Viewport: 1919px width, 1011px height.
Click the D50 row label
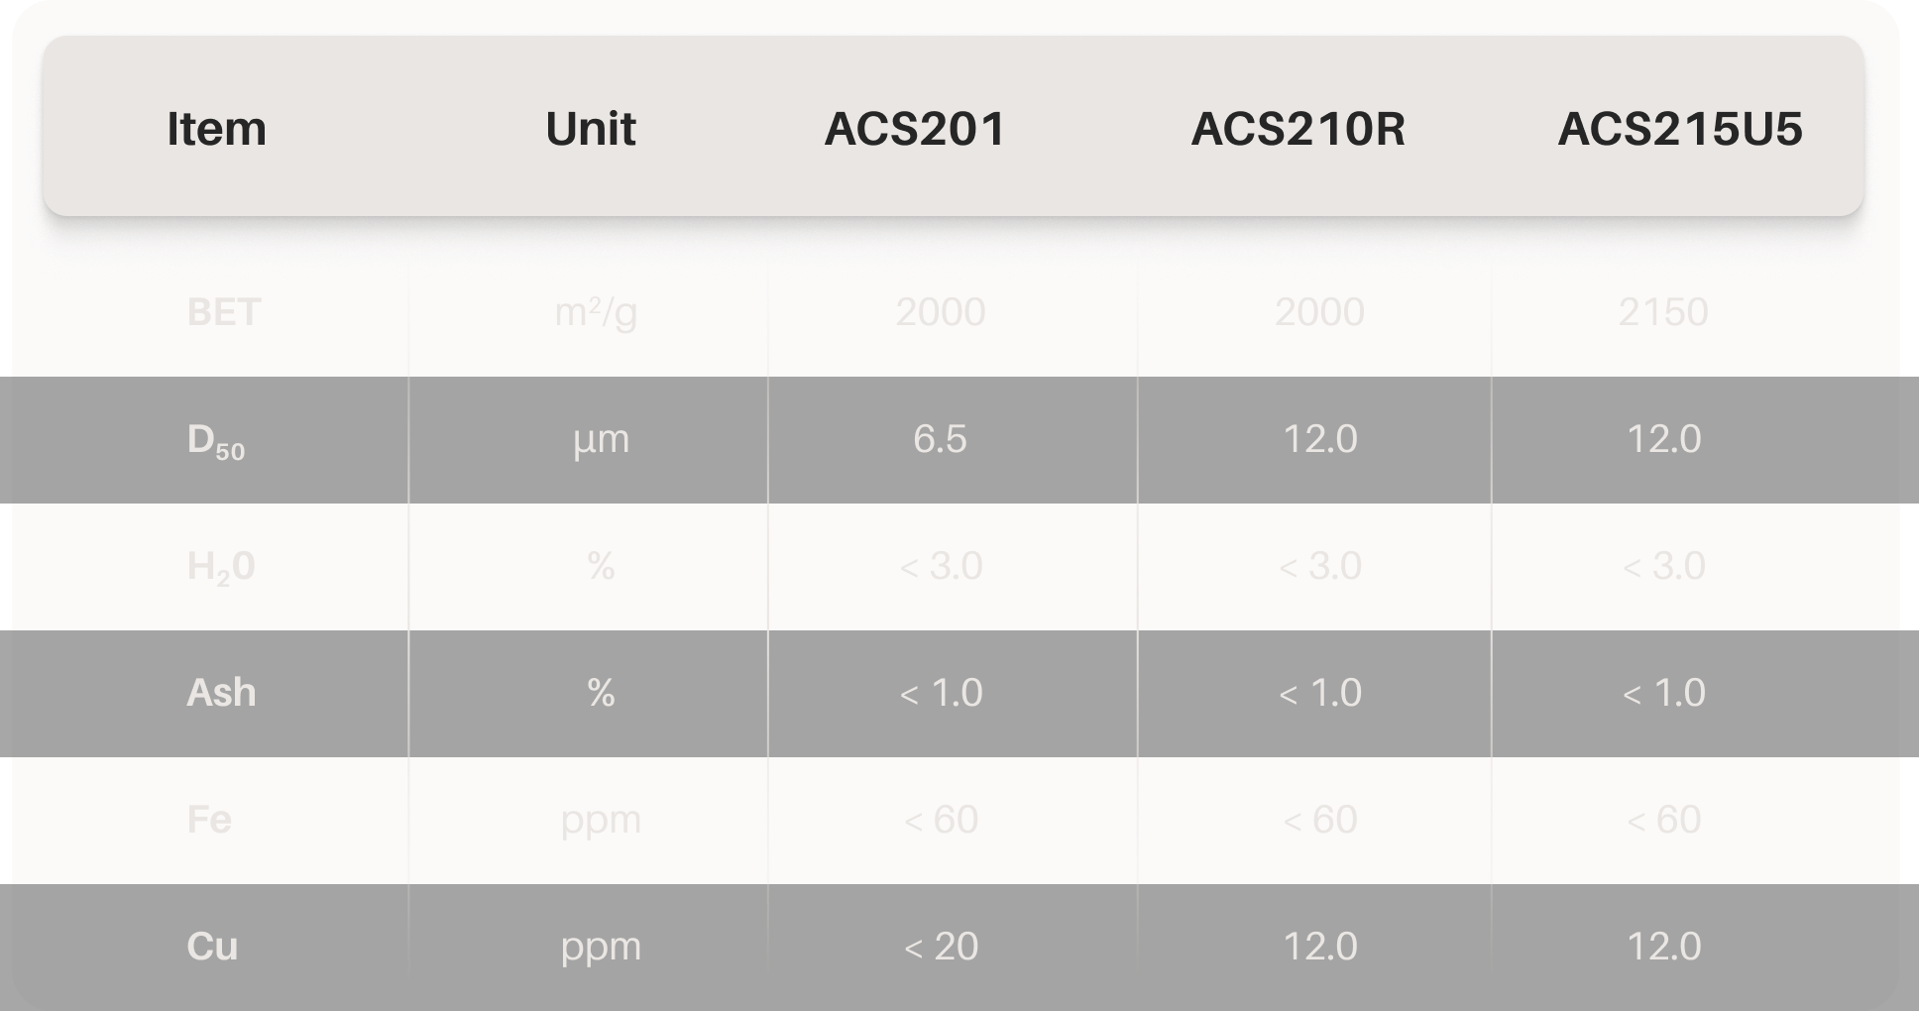[215, 440]
